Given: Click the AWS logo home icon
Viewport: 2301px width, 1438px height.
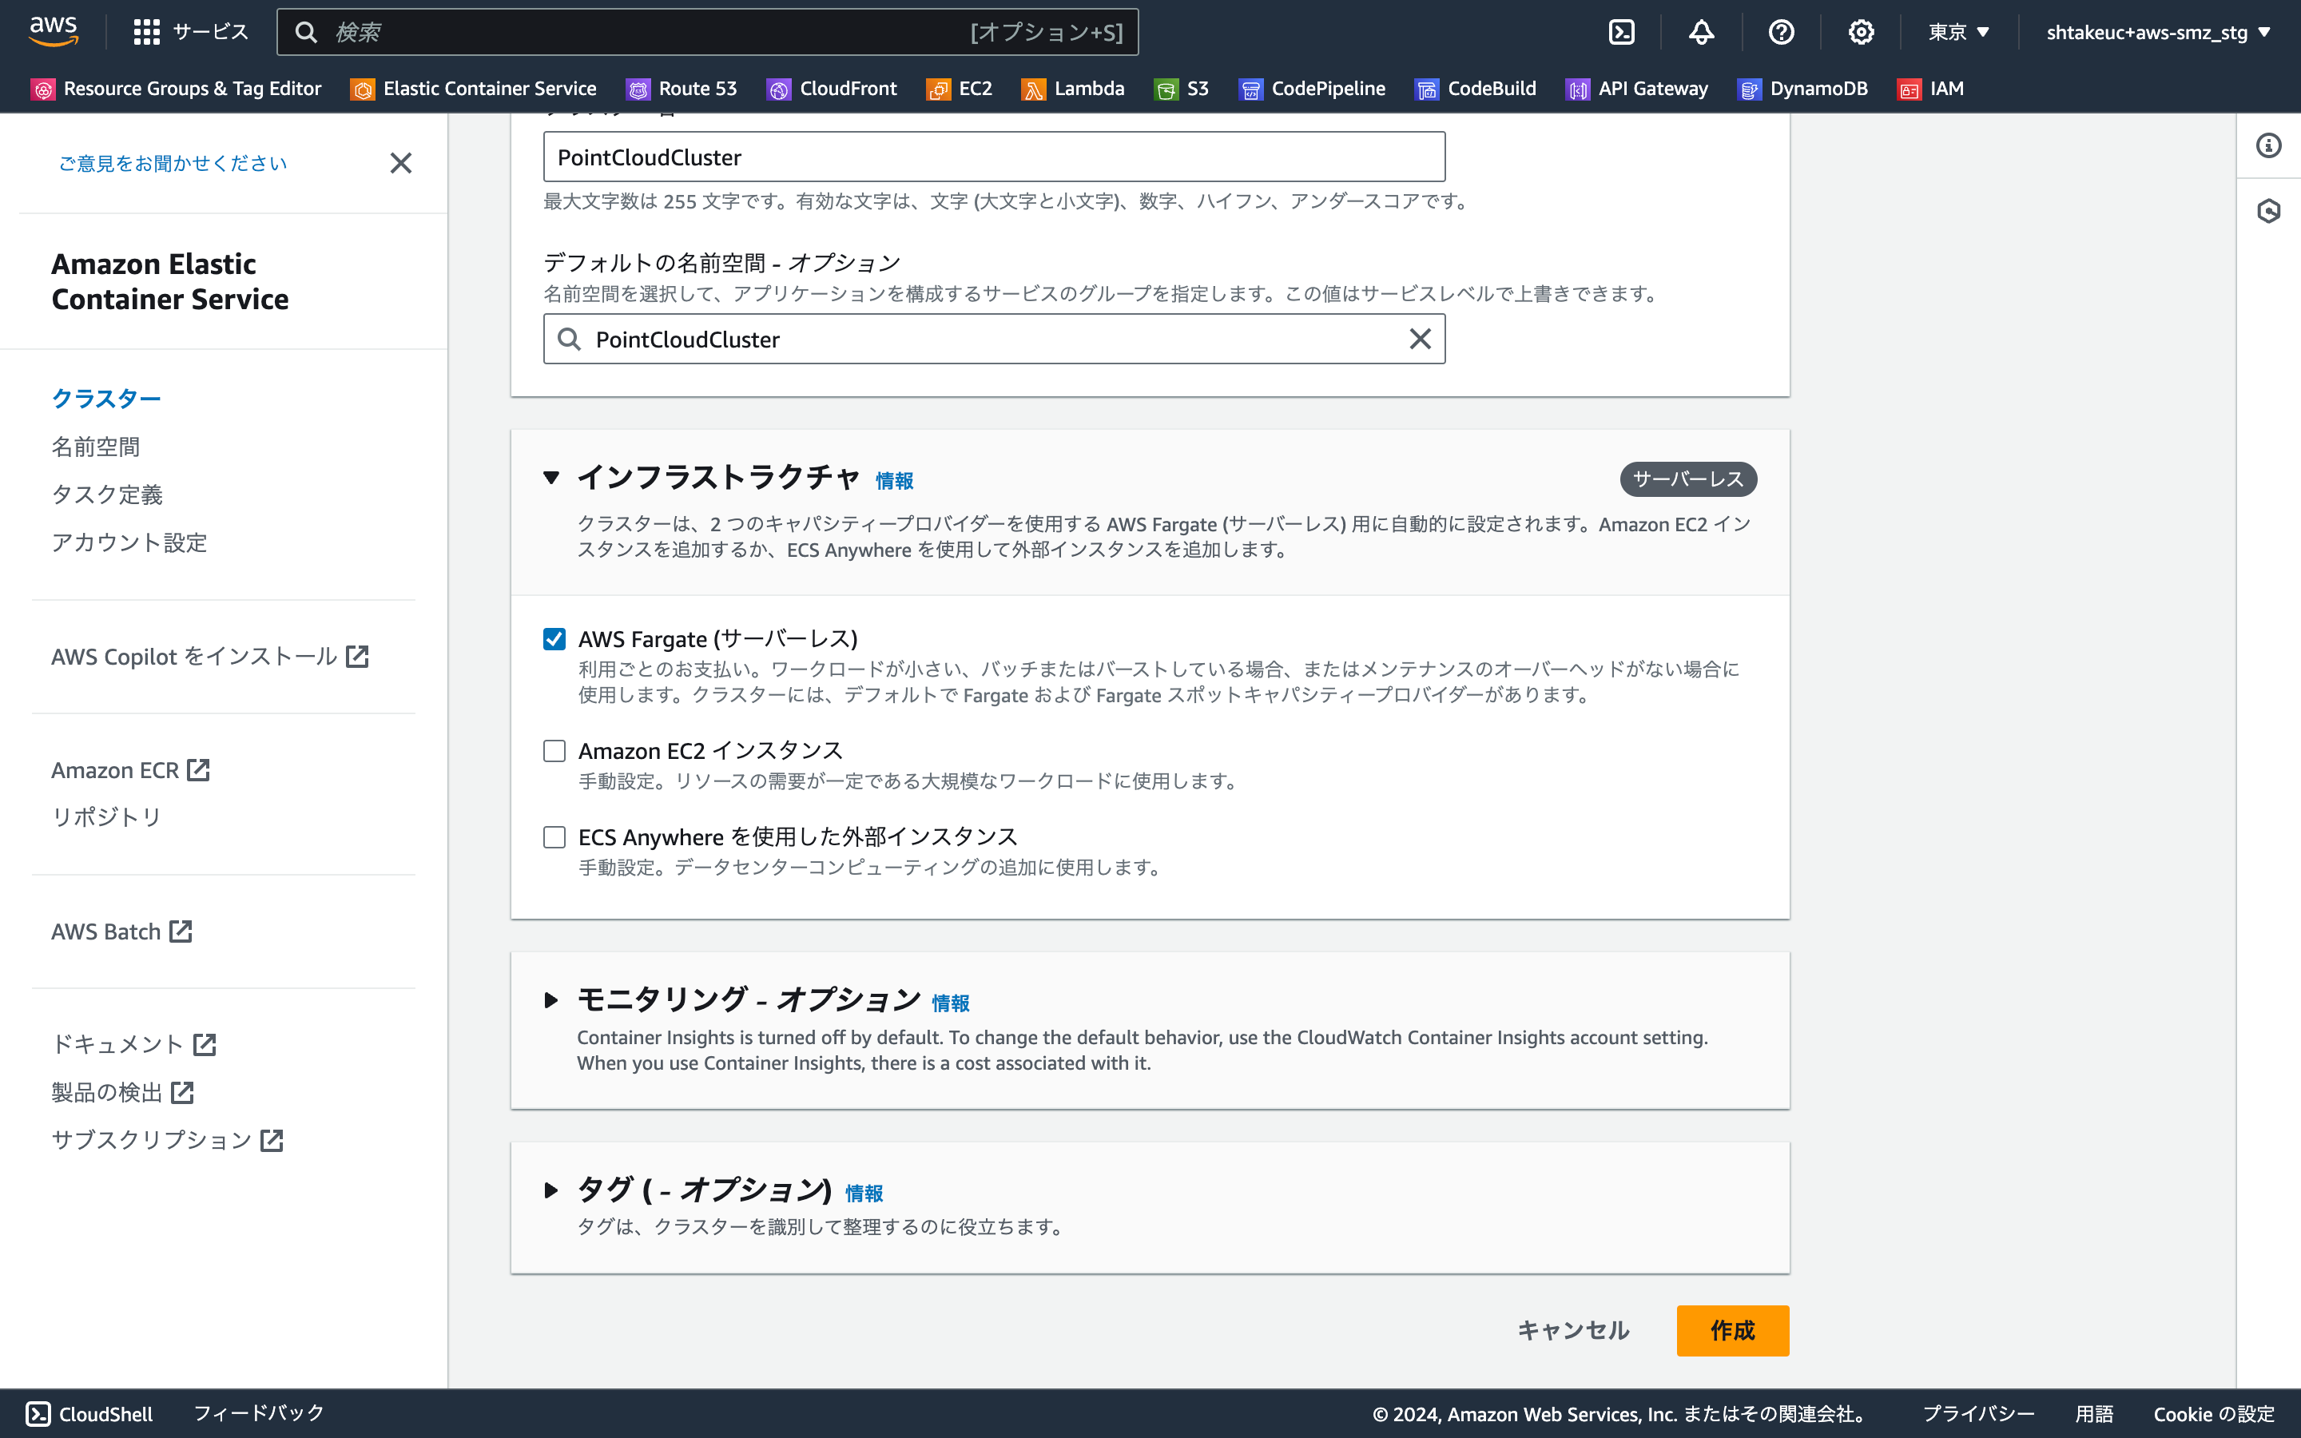Looking at the screenshot, I should [x=54, y=30].
